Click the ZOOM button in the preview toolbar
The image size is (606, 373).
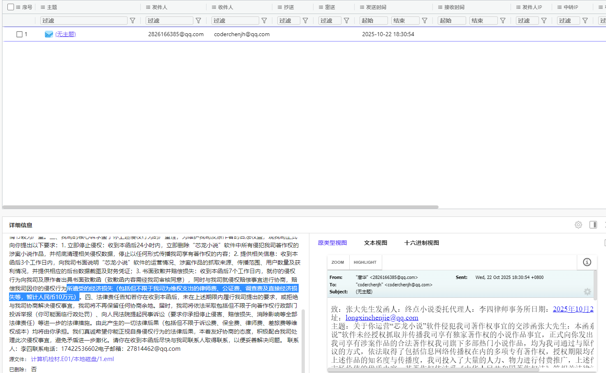coord(338,262)
